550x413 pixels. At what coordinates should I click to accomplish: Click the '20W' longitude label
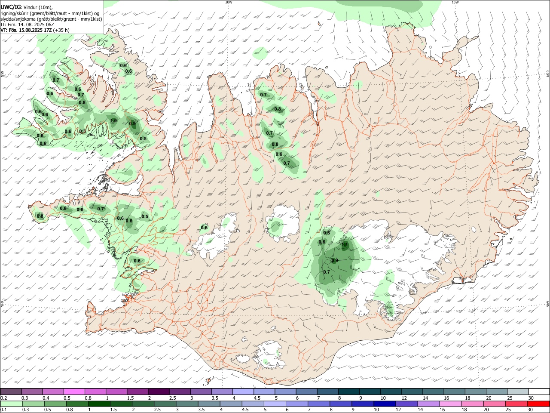[x=229, y=2]
